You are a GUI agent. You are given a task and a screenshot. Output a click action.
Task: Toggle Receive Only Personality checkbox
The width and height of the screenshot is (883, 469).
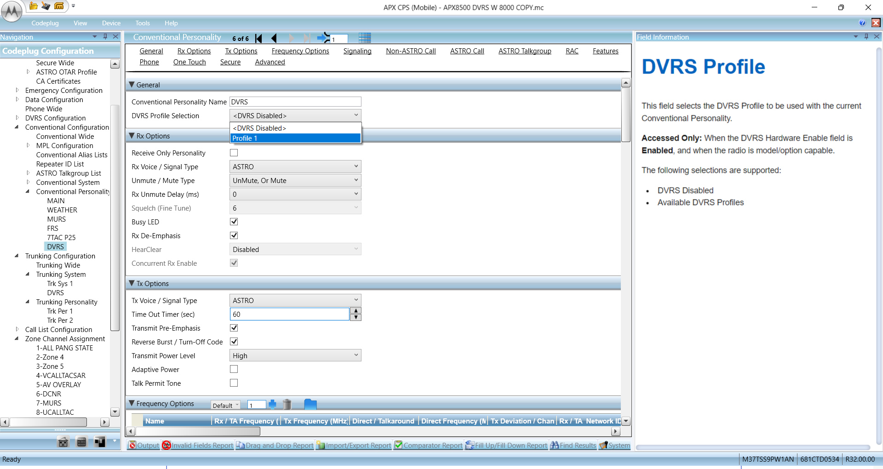[234, 153]
